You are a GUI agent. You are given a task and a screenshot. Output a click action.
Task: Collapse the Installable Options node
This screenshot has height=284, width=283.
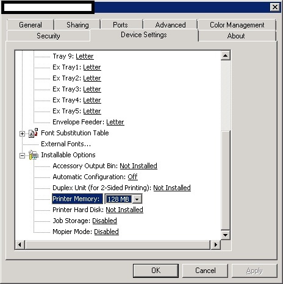click(22, 155)
